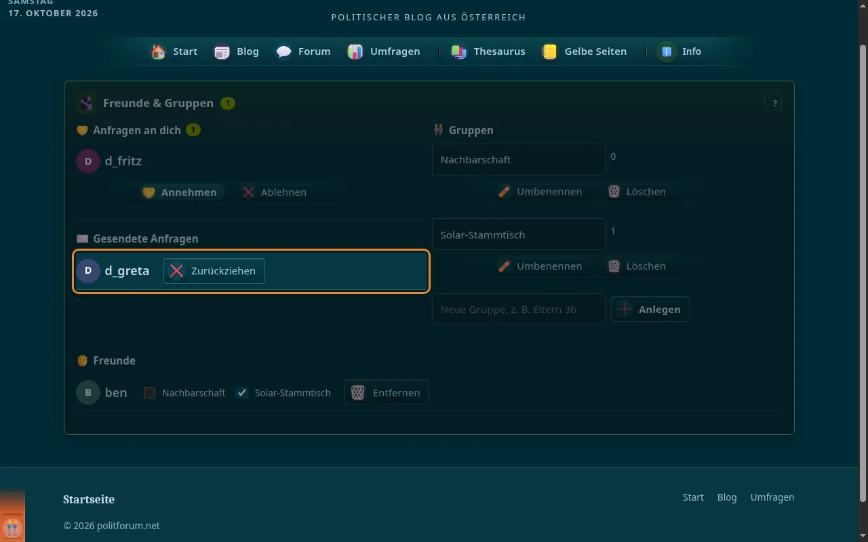Click the username ben

(116, 392)
